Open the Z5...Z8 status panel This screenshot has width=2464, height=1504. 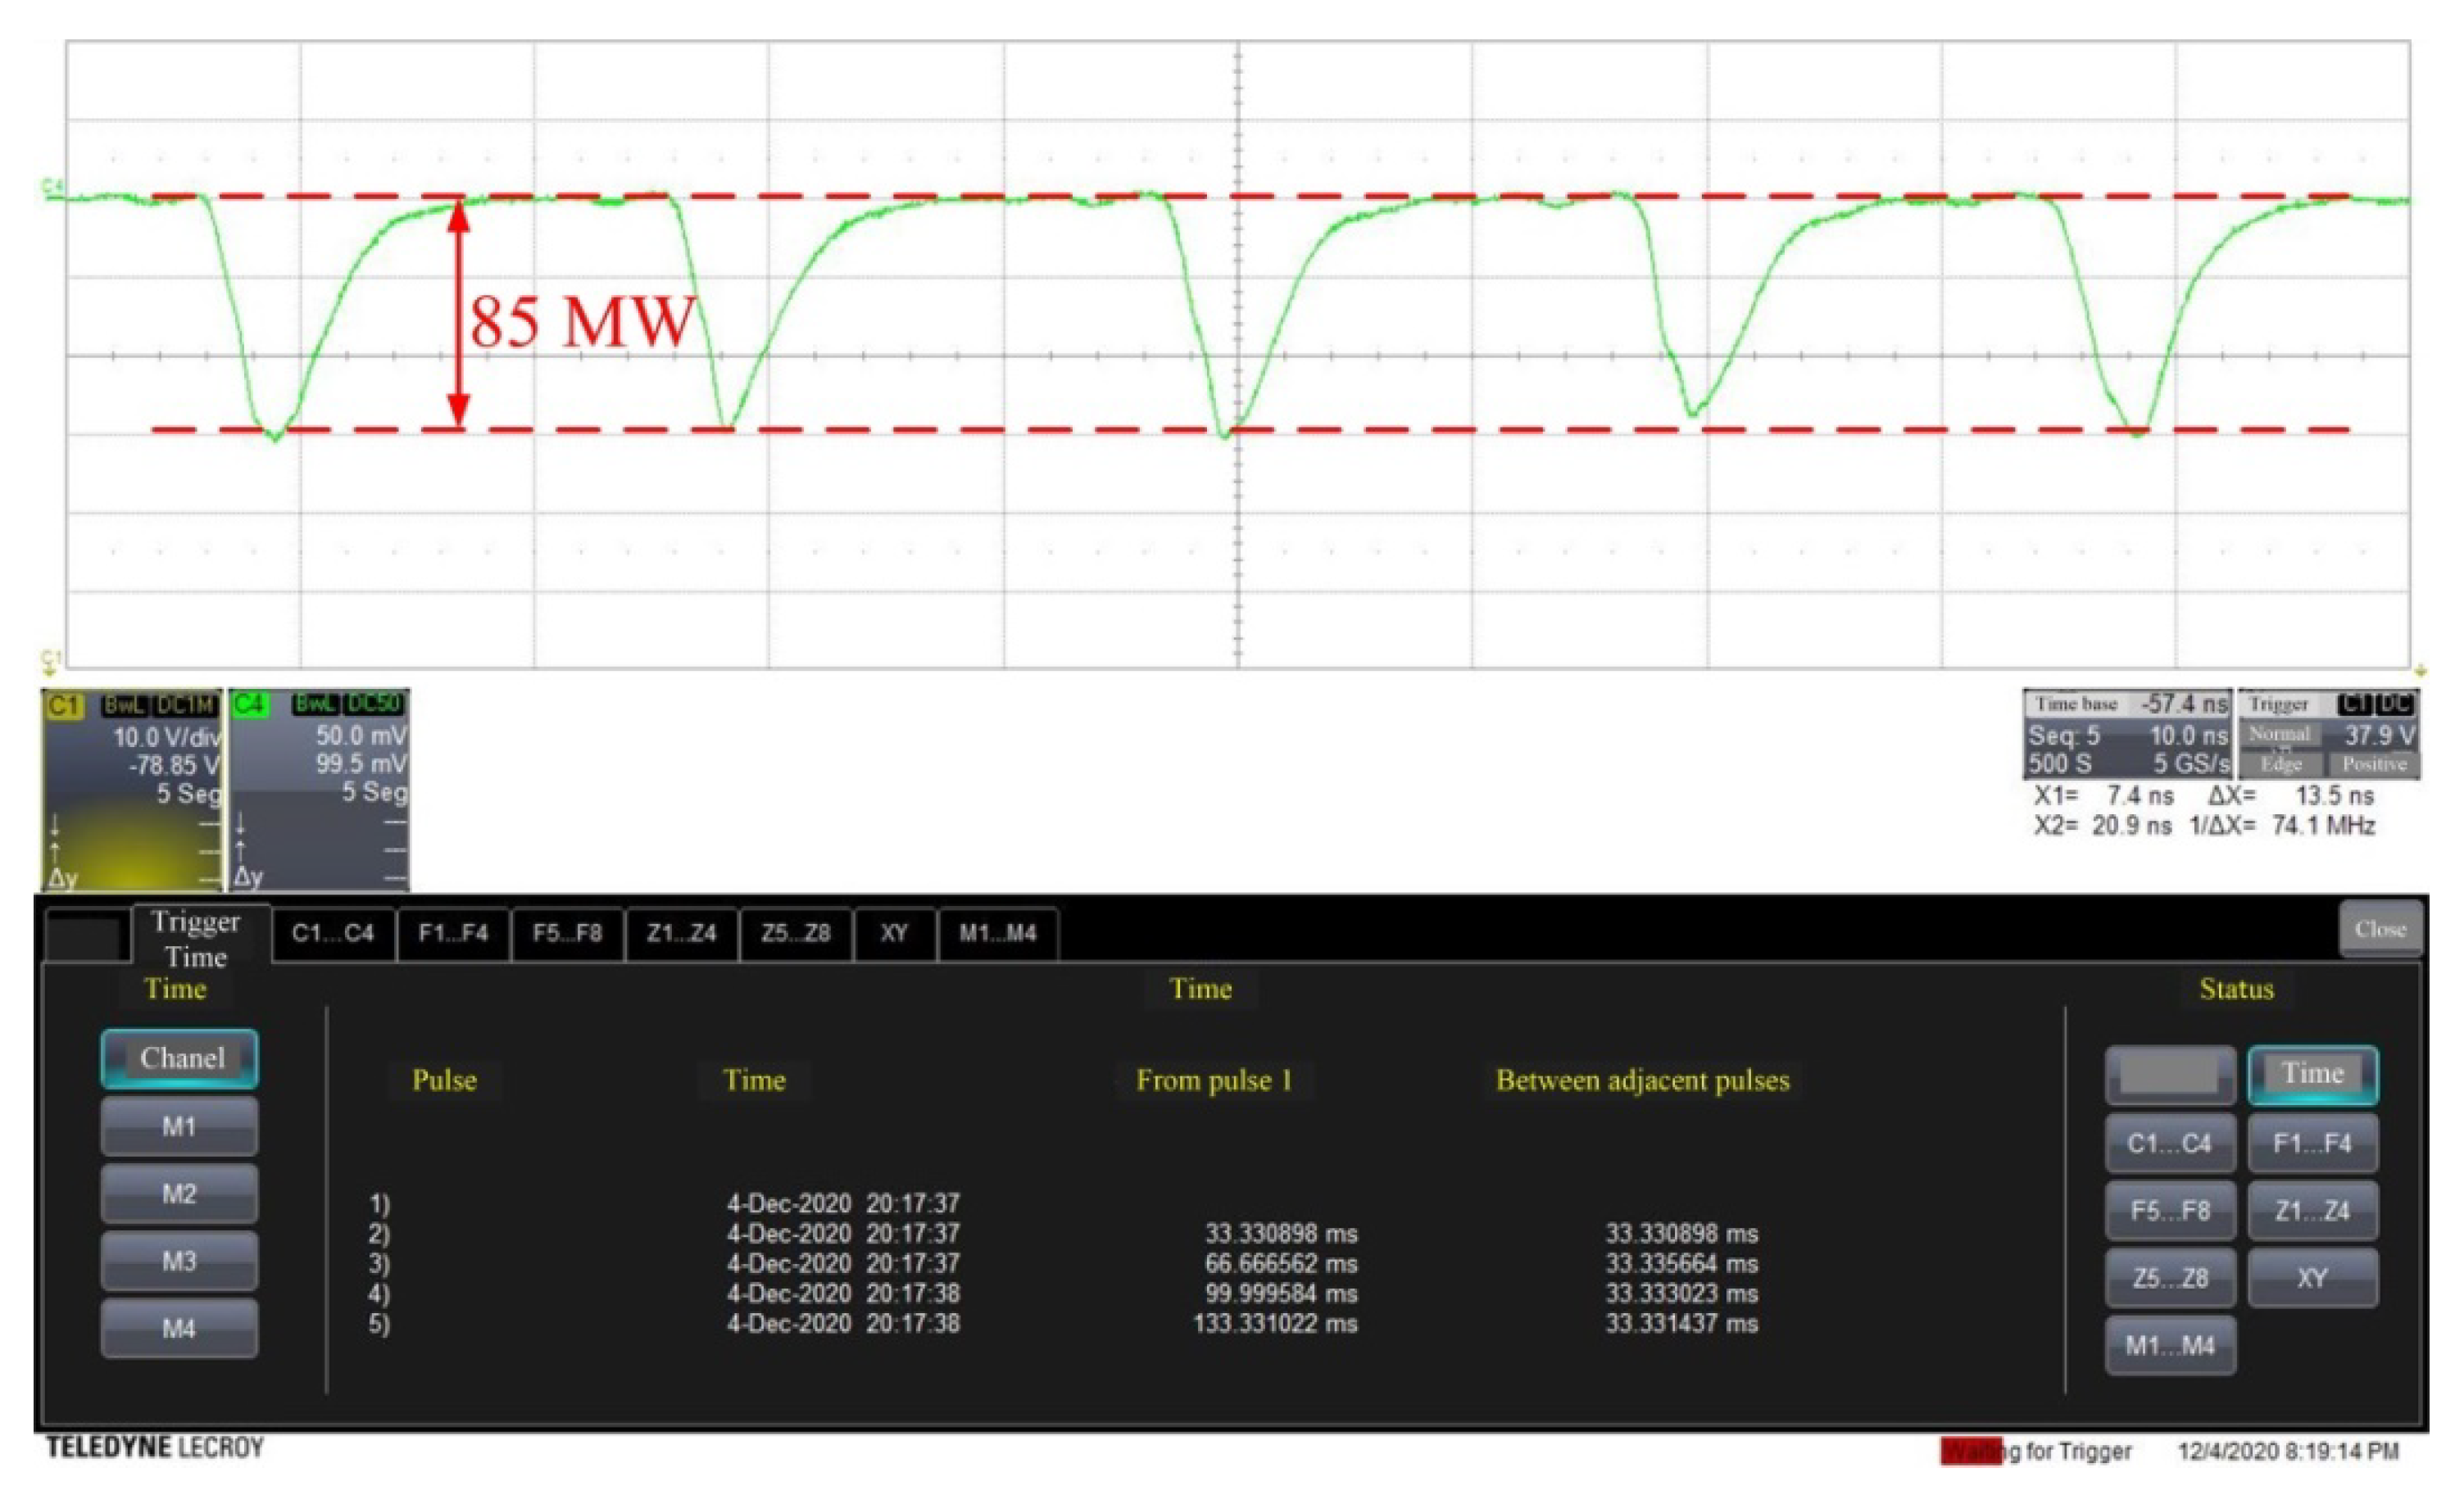[x=2170, y=1277]
